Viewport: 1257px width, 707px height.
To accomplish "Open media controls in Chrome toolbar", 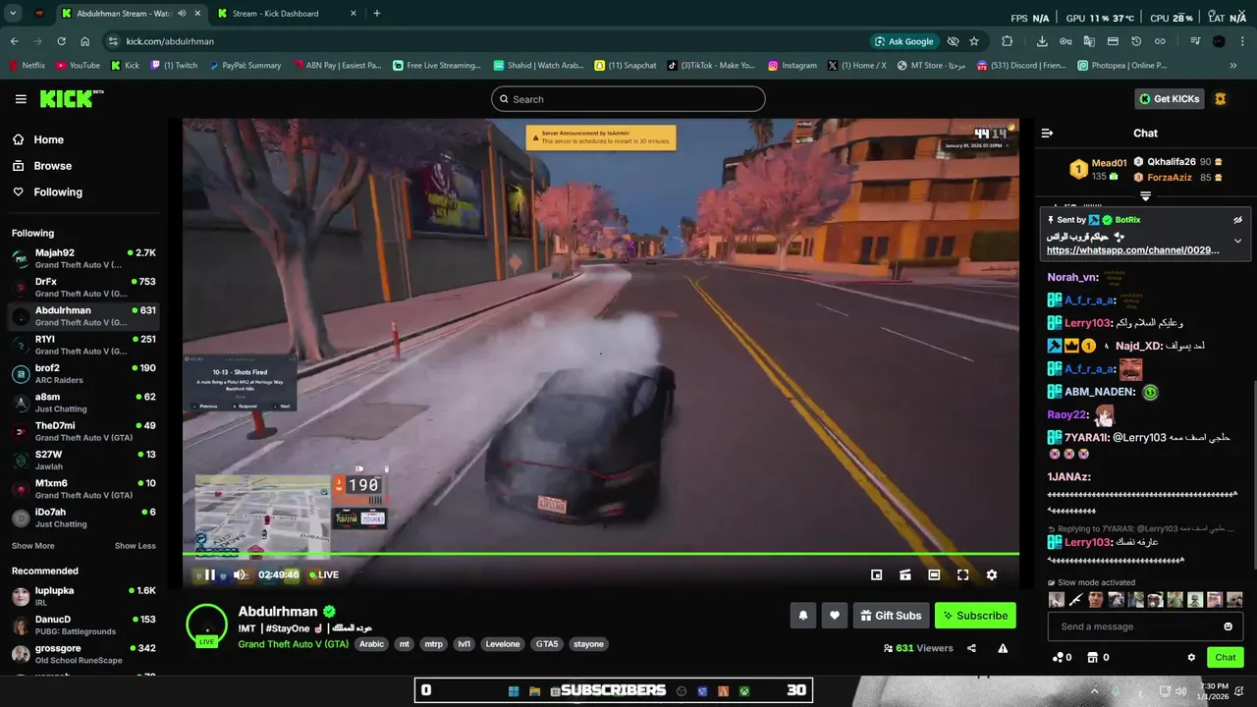I will (x=1195, y=41).
